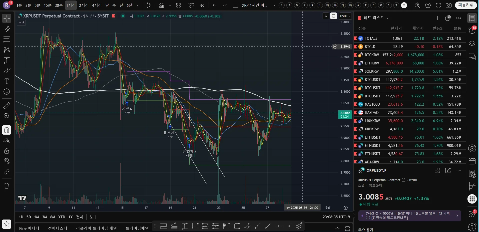479x232 pixels.
Task: Expand the timeframe interval dropdown chevron
Action: [137, 5]
